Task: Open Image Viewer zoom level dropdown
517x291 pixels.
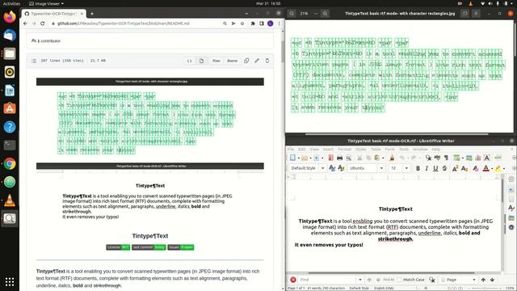Action: pos(316,14)
